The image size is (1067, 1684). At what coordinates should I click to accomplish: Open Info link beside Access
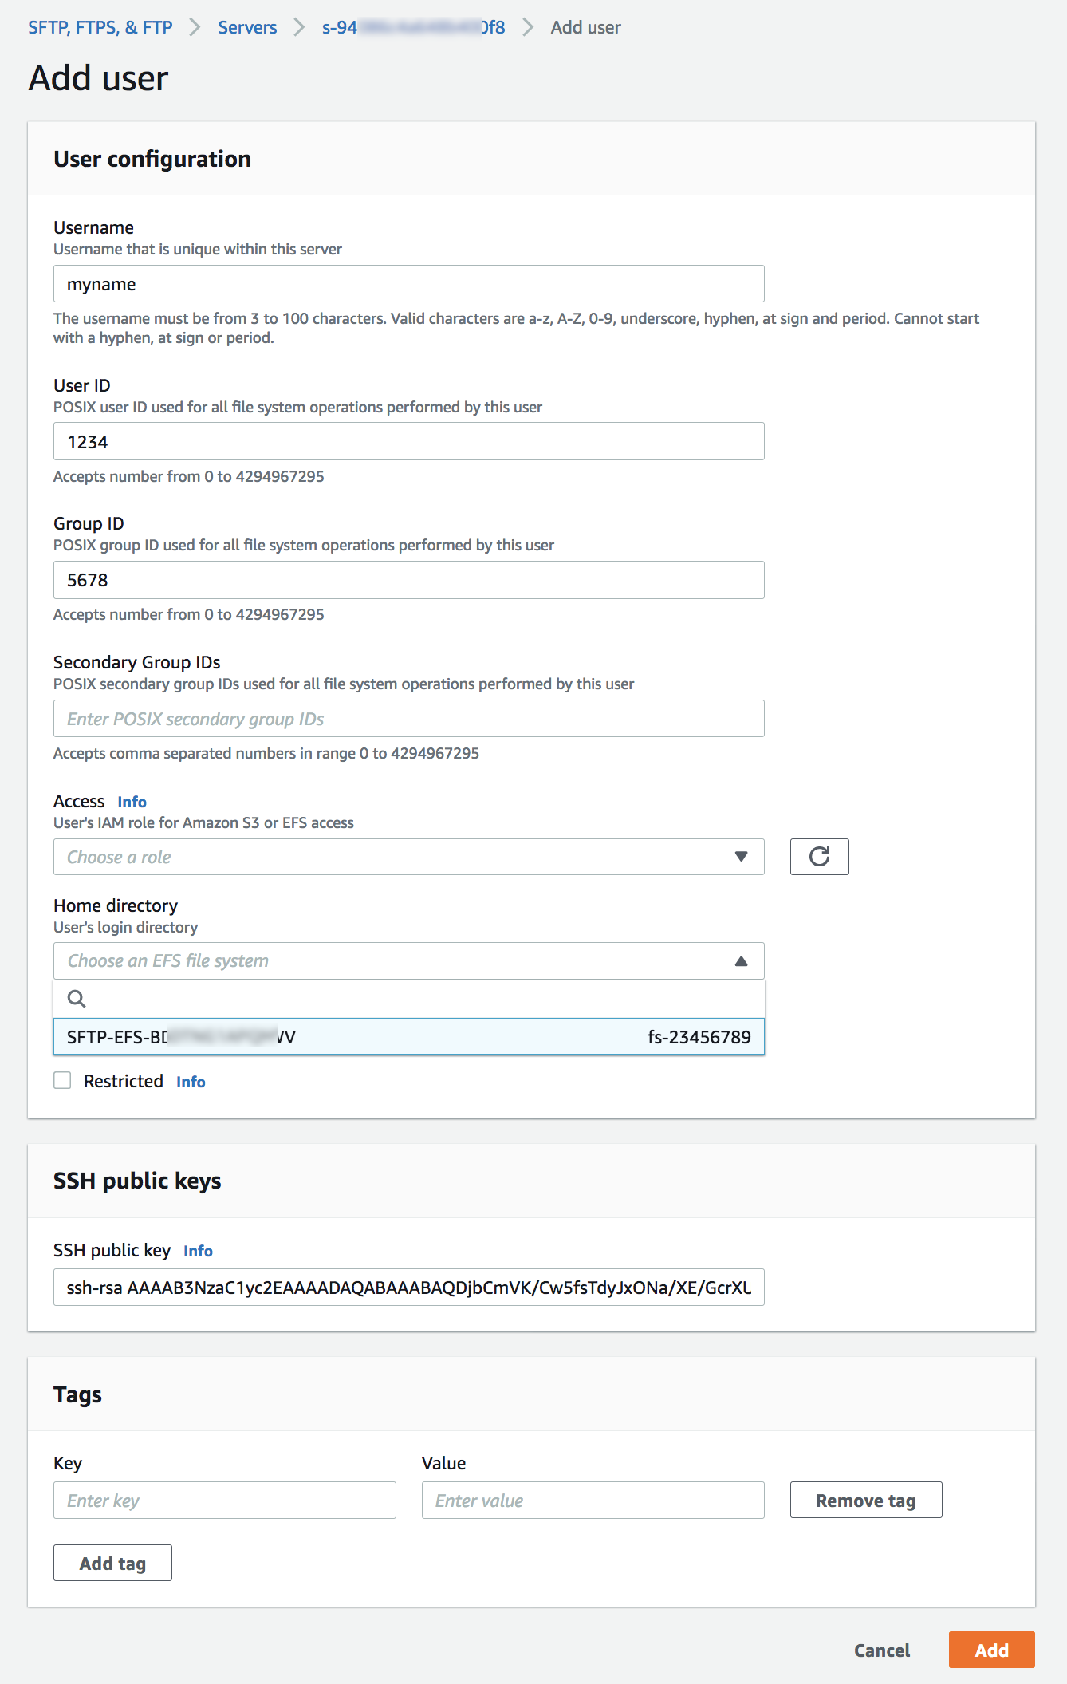[x=132, y=802]
